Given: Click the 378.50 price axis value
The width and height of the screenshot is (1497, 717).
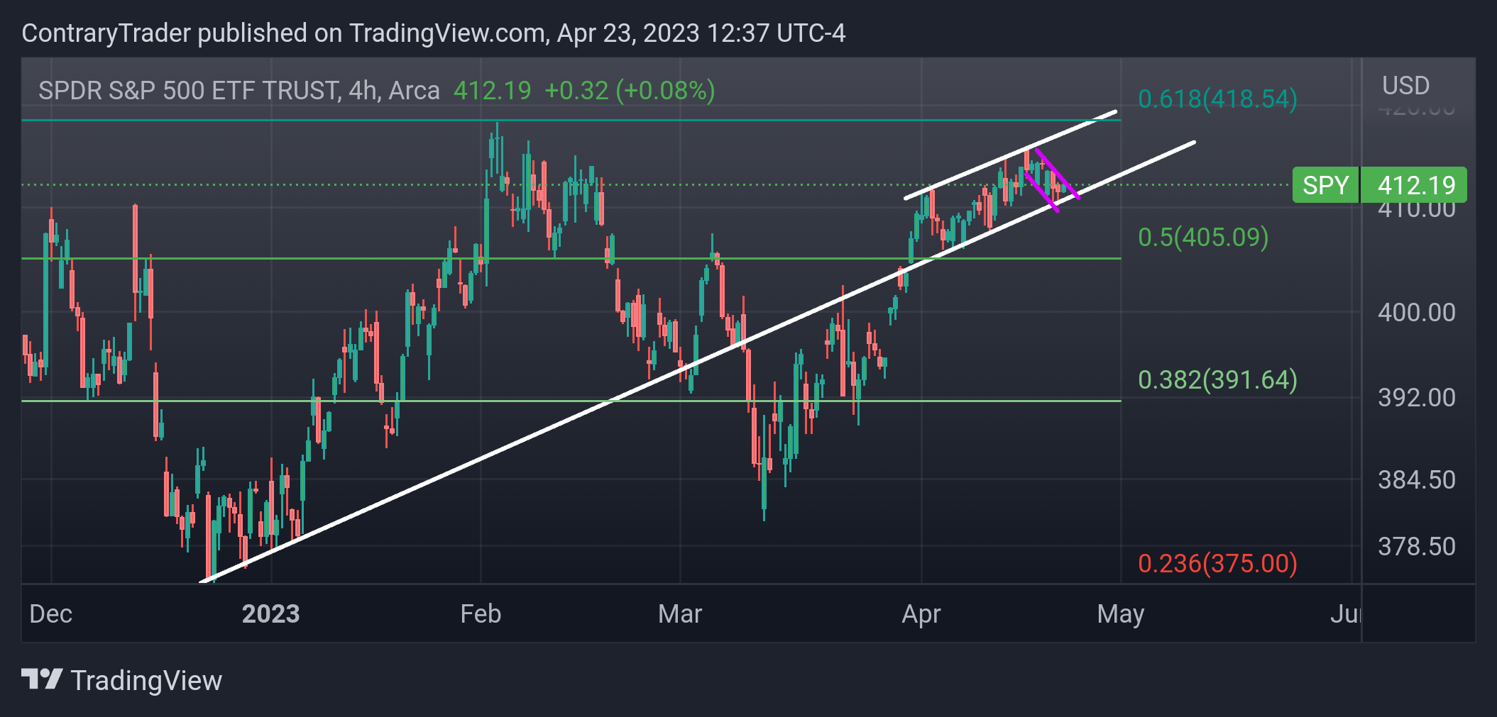Looking at the screenshot, I should [x=1416, y=547].
